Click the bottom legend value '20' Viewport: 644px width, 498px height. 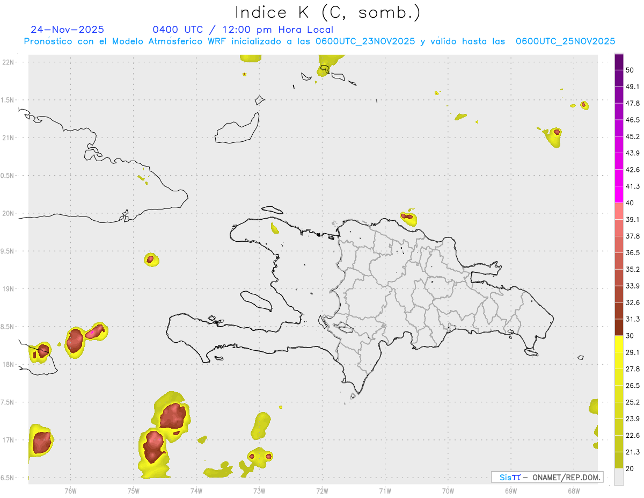(x=631, y=468)
